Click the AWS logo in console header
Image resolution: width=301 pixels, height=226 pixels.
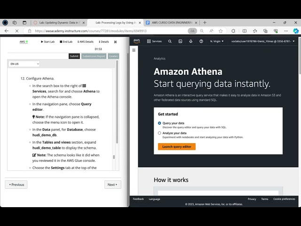pos(136,41)
